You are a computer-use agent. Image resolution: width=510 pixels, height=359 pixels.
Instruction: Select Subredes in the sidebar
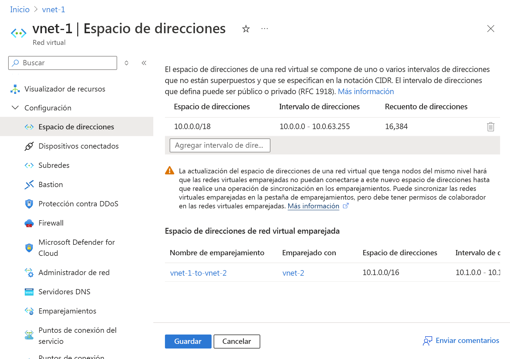tap(54, 165)
